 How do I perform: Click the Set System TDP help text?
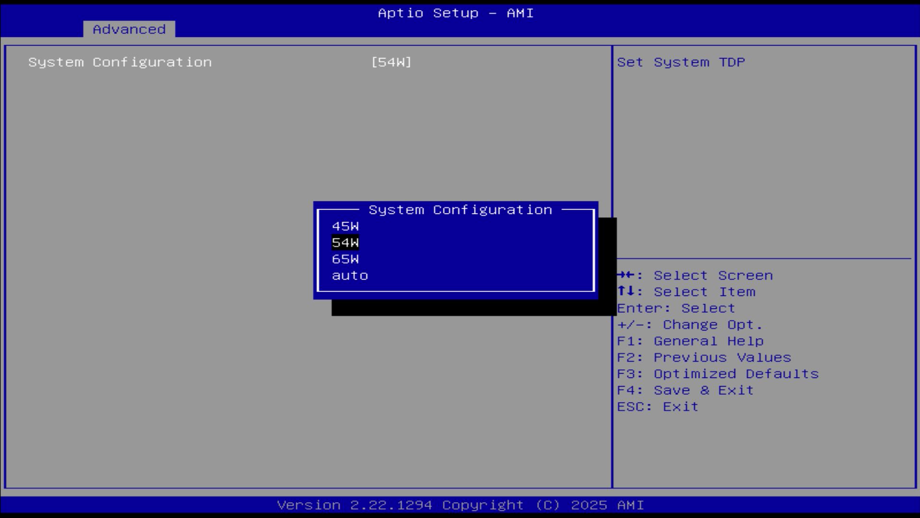pyautogui.click(x=680, y=62)
